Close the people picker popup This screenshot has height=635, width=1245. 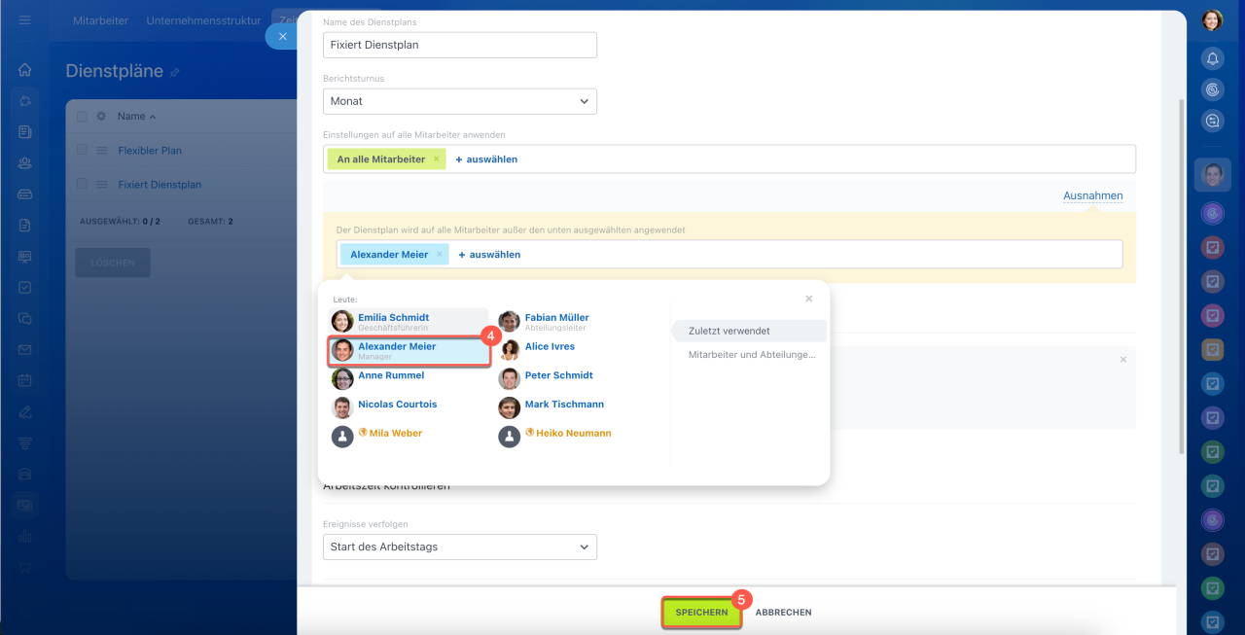[x=808, y=299]
